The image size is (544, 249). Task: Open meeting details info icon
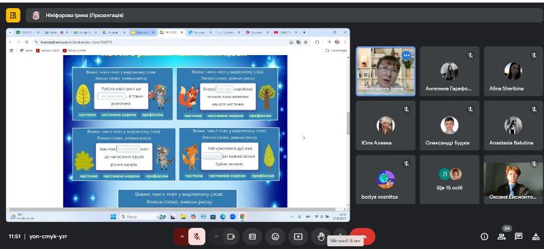484,237
